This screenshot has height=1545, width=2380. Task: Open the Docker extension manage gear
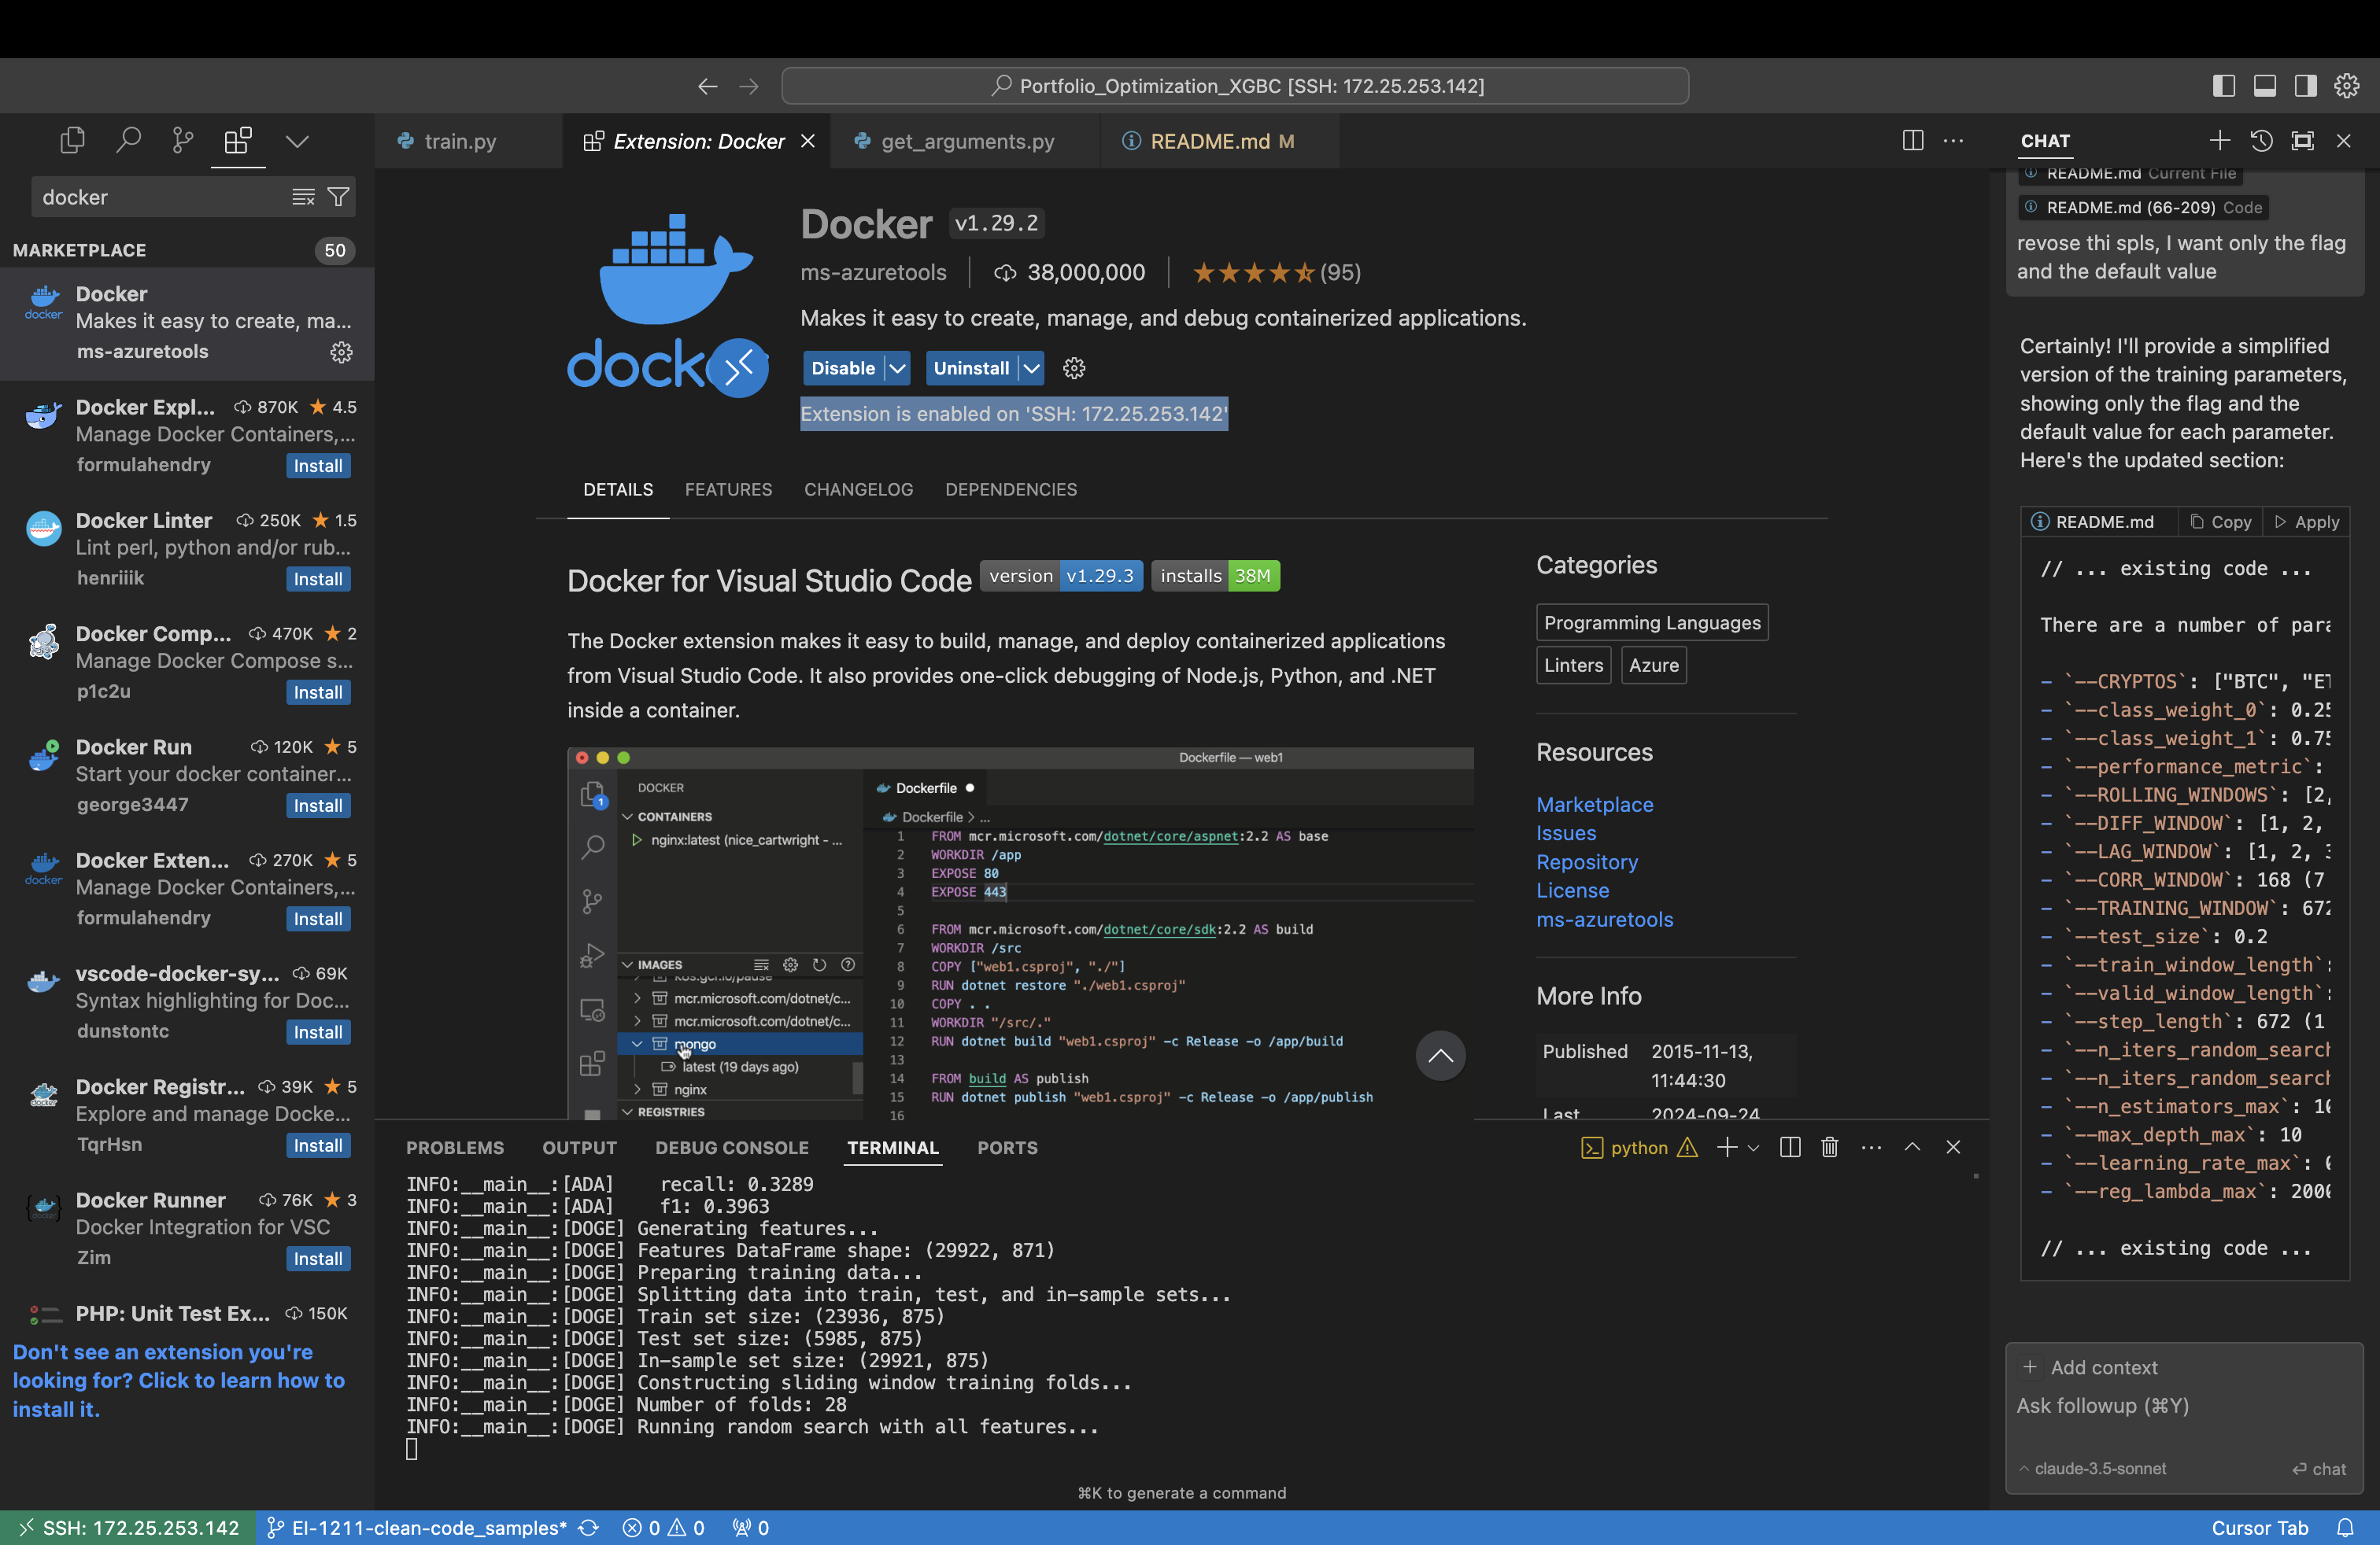pos(341,352)
